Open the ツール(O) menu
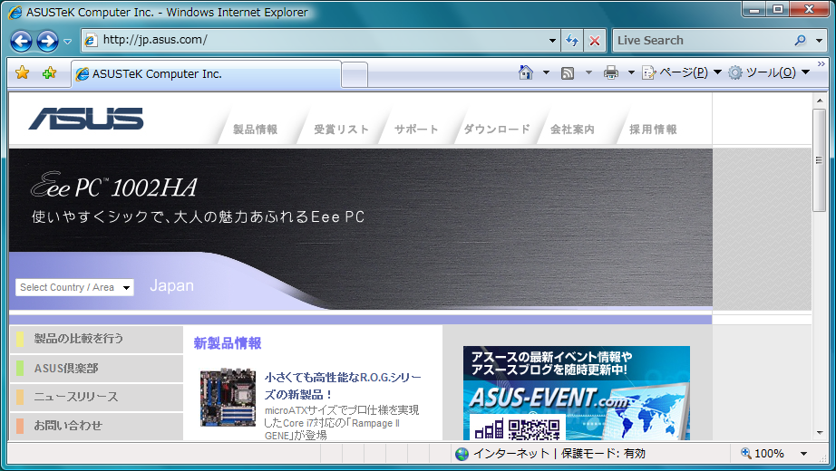The image size is (836, 471). 769,72
